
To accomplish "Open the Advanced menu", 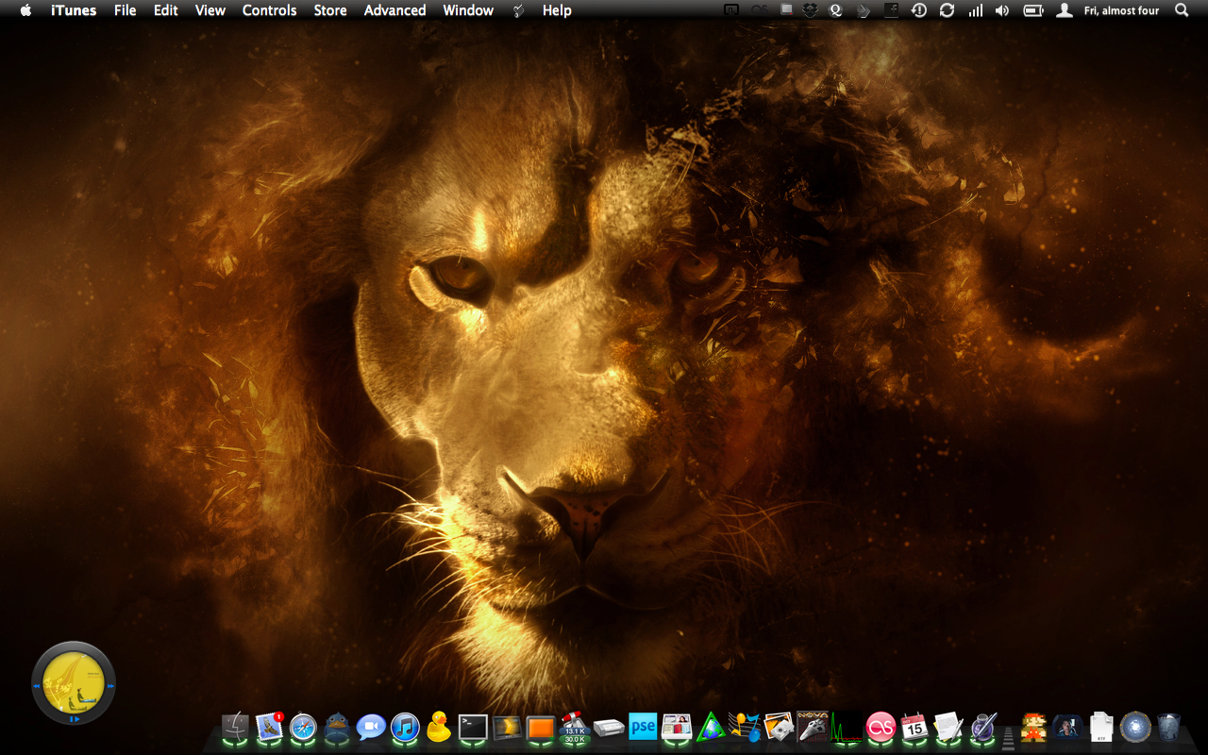I will click(x=394, y=10).
